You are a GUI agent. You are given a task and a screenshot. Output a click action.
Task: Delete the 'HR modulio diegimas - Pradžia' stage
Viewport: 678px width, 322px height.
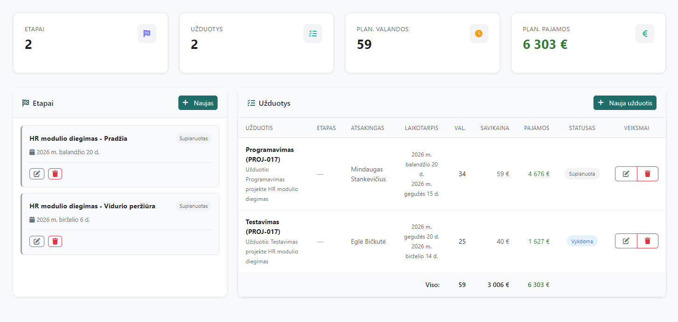coord(55,174)
